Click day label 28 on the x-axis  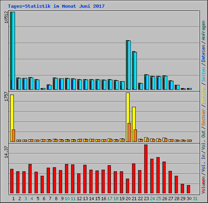pyautogui.click(x=177, y=199)
